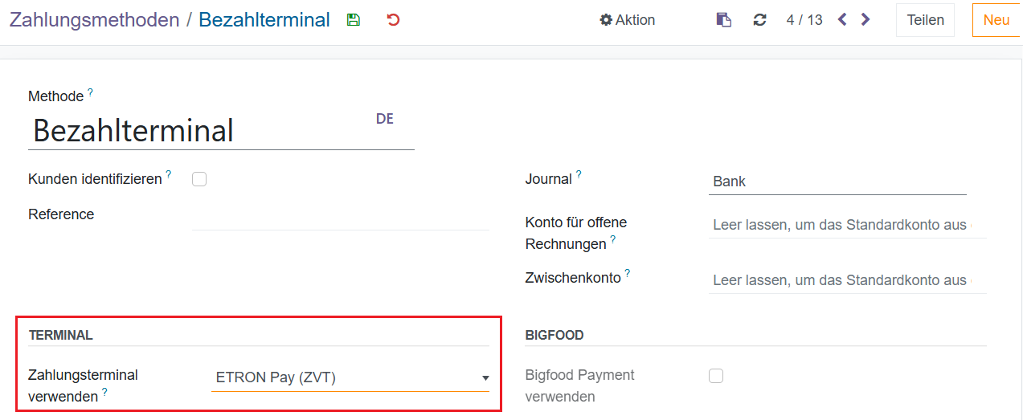Screen dimensions: 1023x420
Task: Click the Teilen button
Action: [x=925, y=20]
